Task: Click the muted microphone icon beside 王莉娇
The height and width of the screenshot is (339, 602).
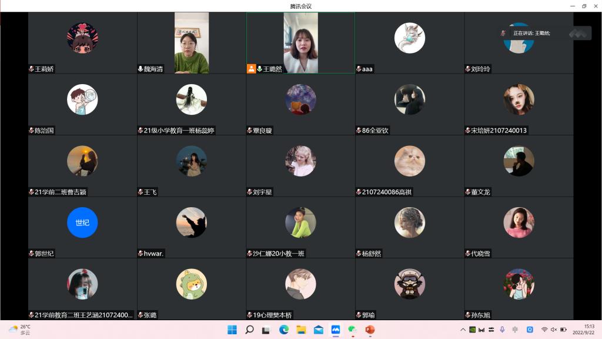Action: pos(32,69)
